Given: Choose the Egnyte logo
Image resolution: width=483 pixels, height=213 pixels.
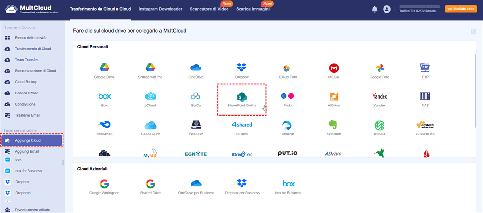Looking at the screenshot, I should (196, 154).
